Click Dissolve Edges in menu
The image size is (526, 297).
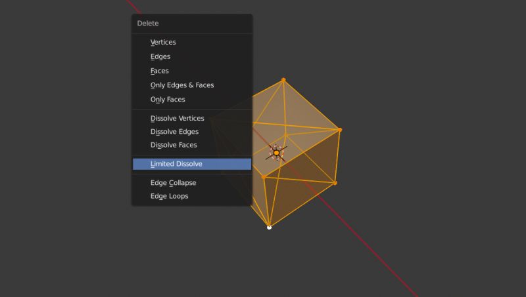point(192,132)
